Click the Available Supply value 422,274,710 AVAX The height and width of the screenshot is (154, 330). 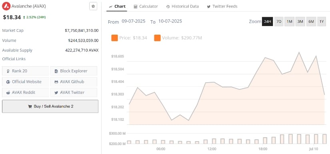pos(82,50)
